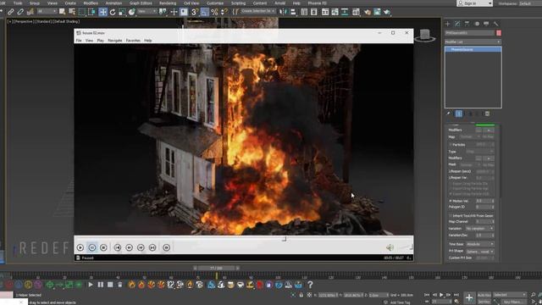Click Pause in the media player controls
The image size is (542, 305).
[92, 247]
